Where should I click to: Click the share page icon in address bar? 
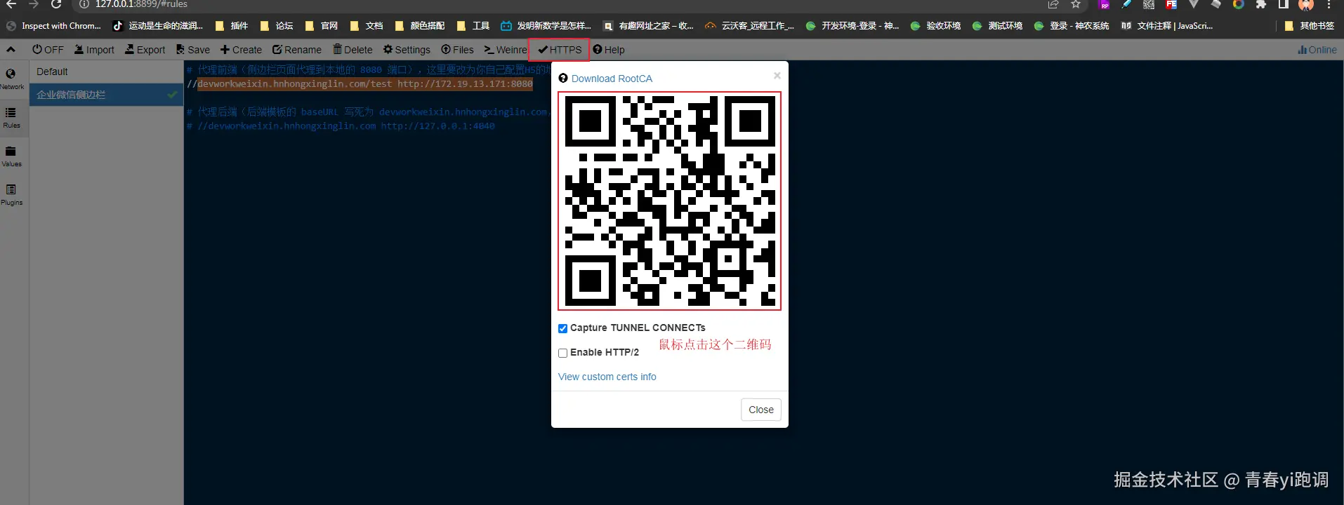pyautogui.click(x=1053, y=4)
